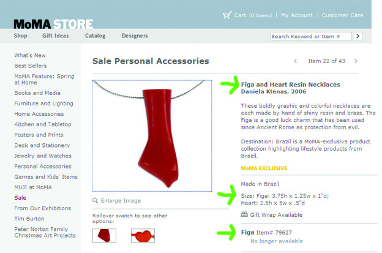Open Jewelry and Watches category
Screen dimensions: 382x253
click(43, 156)
